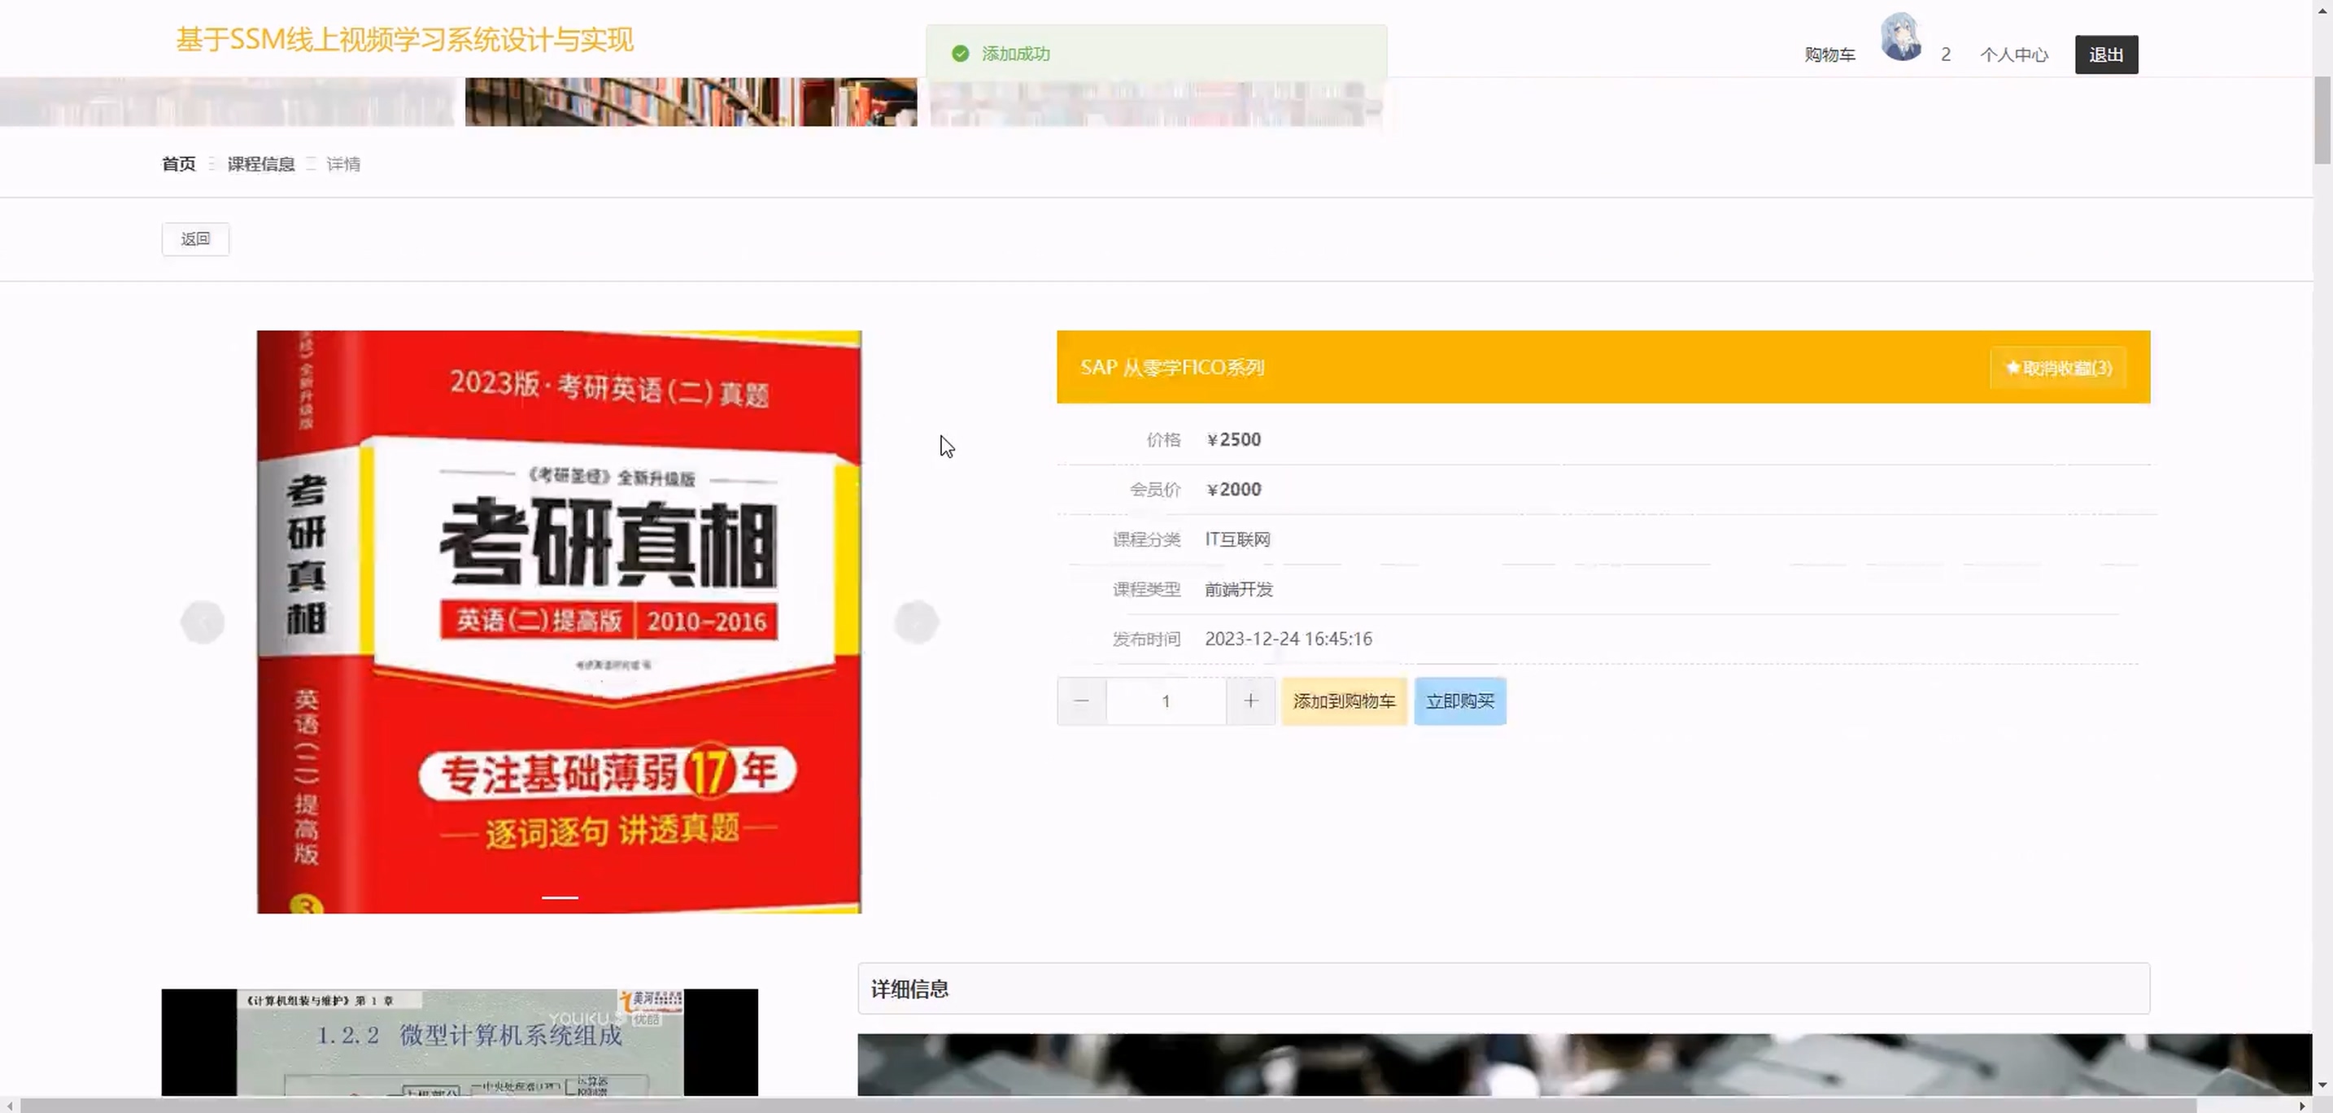Viewport: 2333px width, 1113px height.
Task: Click the graduation photo in details
Action: [1585, 1064]
